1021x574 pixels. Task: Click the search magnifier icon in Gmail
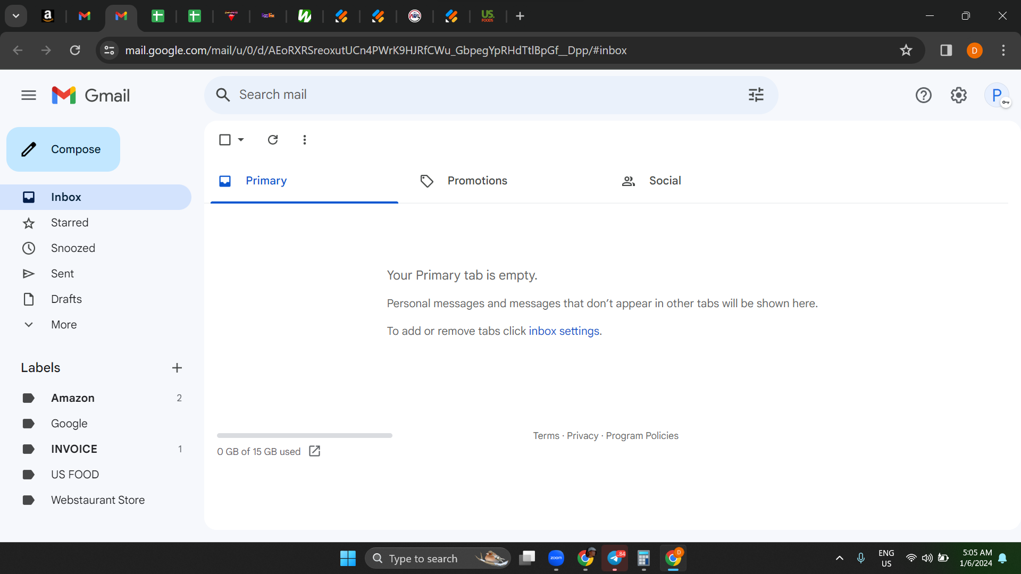[223, 95]
